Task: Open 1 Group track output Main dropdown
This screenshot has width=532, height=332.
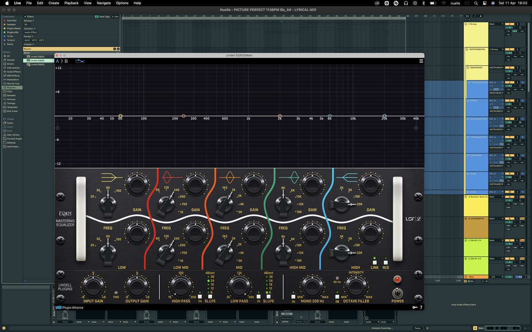Action: pos(496,24)
